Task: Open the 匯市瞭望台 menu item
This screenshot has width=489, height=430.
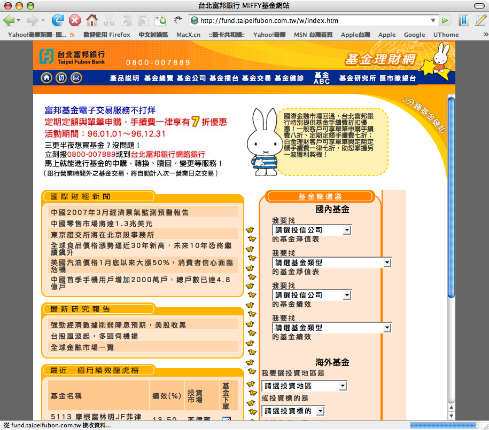Action: tap(398, 78)
